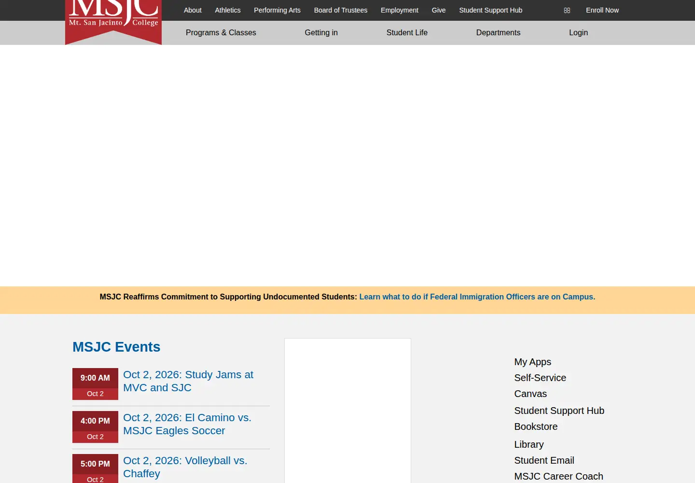Open the My Apps quick link
The image size is (695, 483).
coord(533,362)
